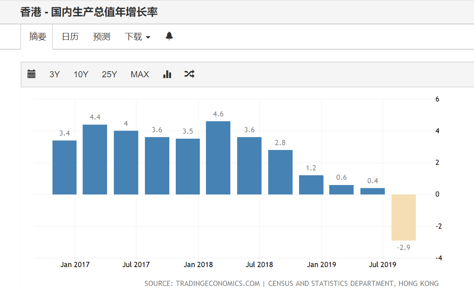Open the 预测 tab

(x=102, y=37)
